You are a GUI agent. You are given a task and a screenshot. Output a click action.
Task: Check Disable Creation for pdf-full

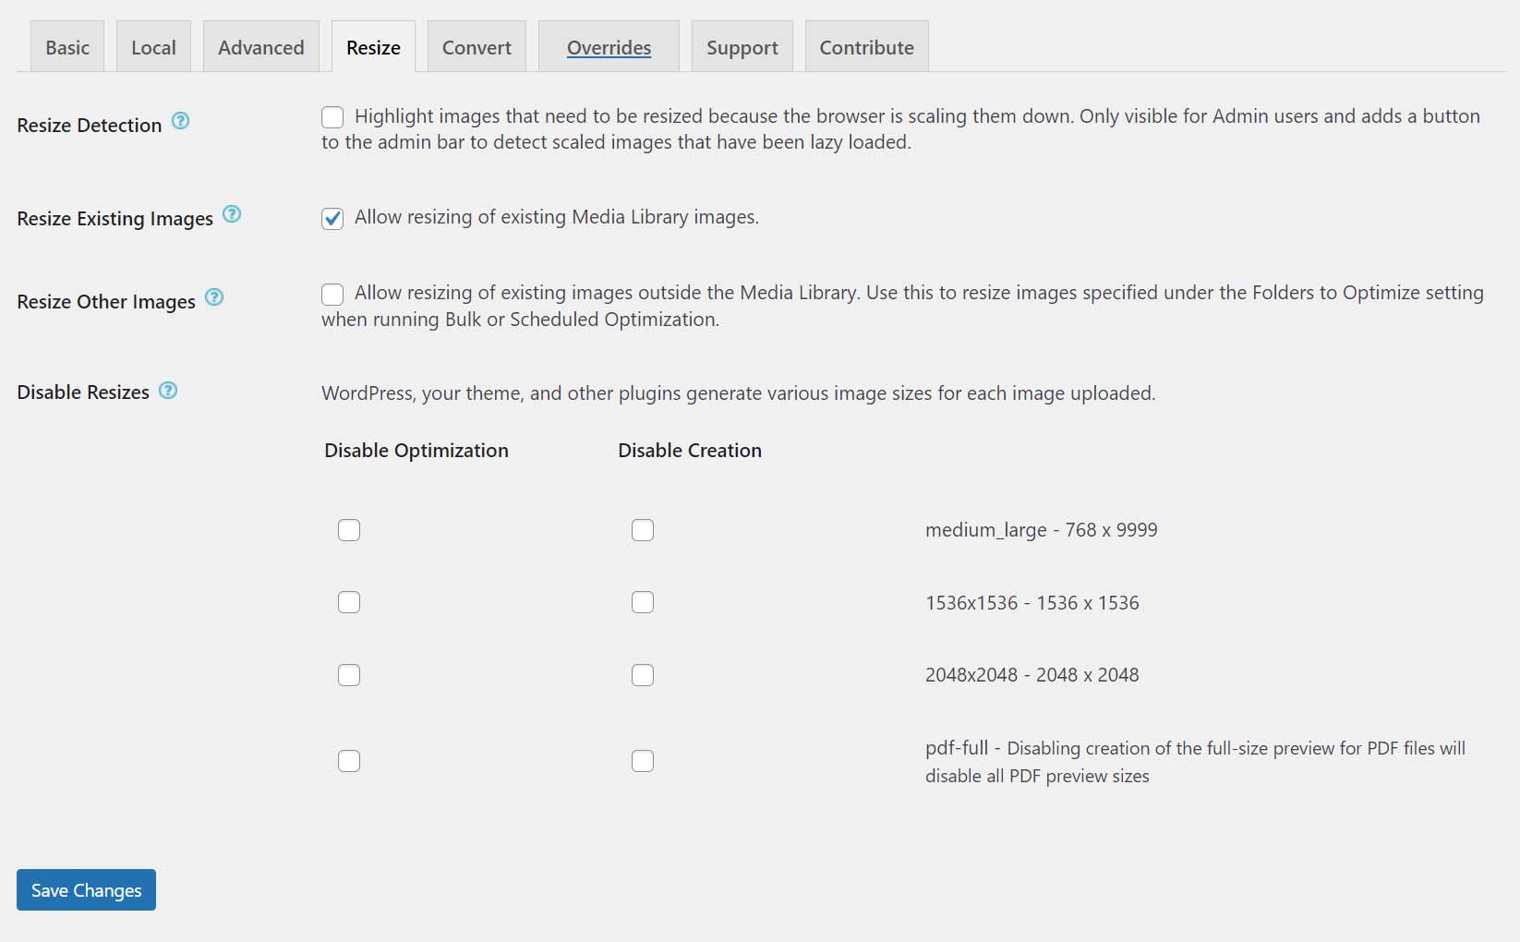click(x=643, y=761)
